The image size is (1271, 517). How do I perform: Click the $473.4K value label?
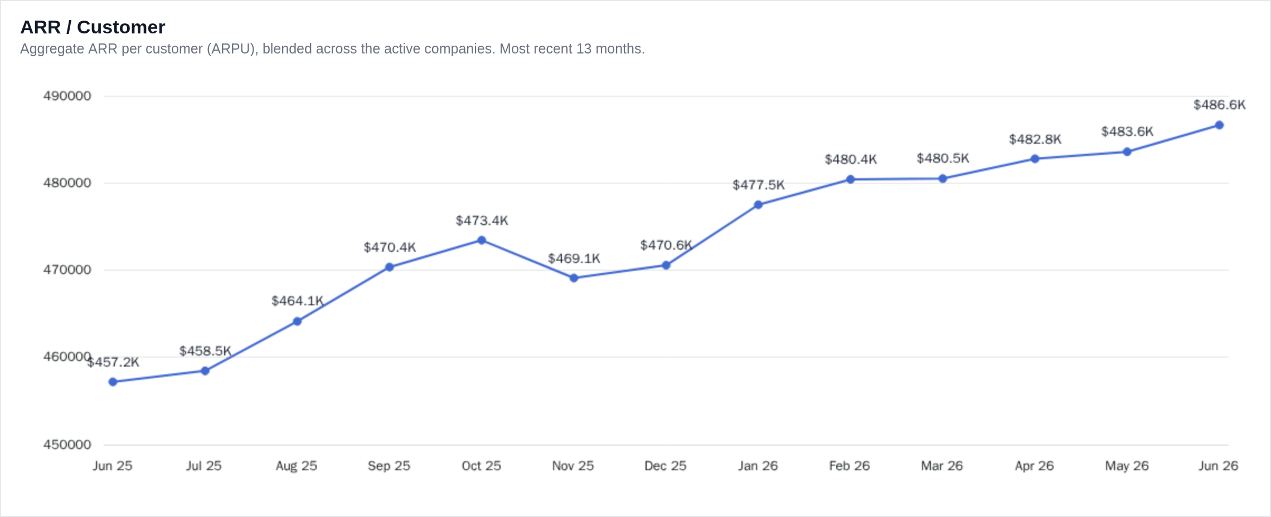[x=482, y=221]
